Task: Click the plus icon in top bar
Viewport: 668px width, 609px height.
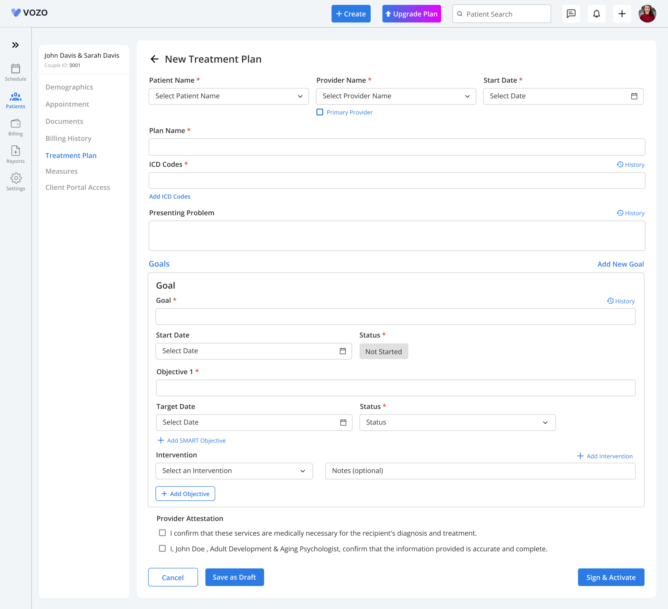Action: coord(622,14)
